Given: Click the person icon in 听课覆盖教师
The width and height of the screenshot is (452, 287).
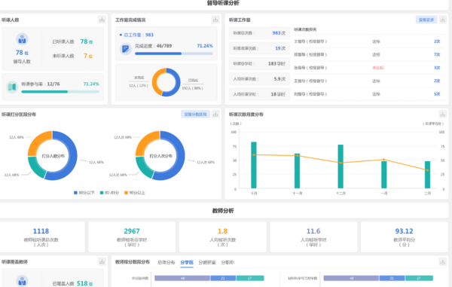Looking at the screenshot, I should coord(22,281).
